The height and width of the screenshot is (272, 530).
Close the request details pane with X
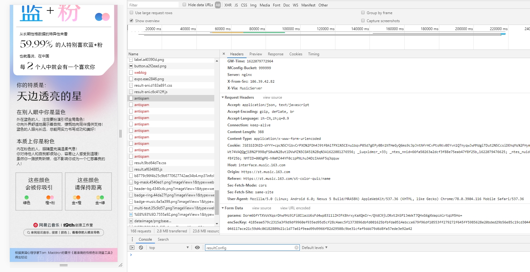[224, 54]
